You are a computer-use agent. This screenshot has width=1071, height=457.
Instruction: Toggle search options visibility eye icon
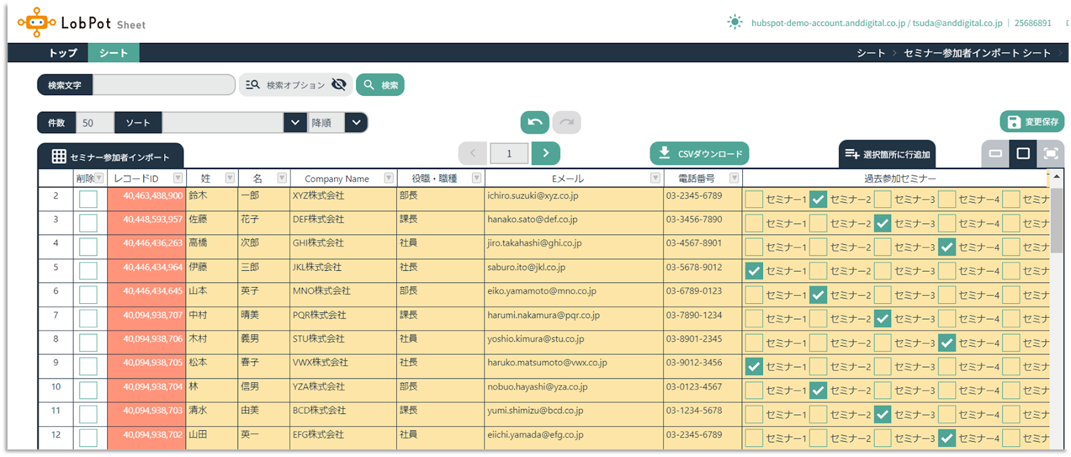[339, 84]
